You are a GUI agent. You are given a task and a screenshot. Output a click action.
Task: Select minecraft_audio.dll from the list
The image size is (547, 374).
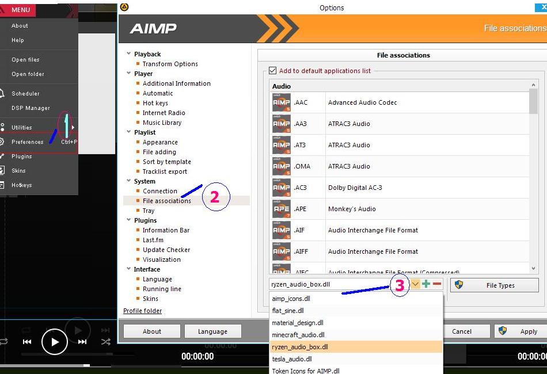point(356,335)
